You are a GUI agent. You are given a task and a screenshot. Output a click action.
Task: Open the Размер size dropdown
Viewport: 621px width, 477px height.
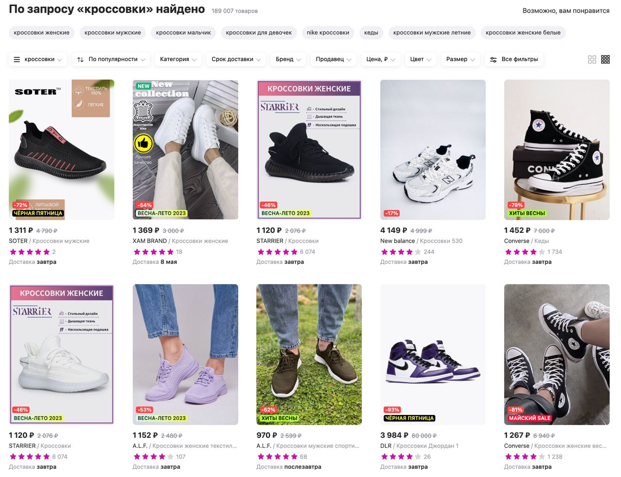460,59
